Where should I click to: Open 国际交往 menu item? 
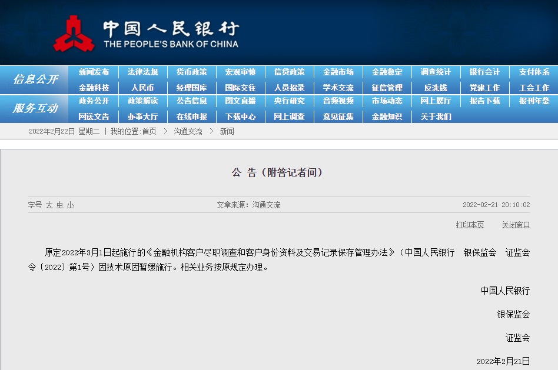click(240, 88)
